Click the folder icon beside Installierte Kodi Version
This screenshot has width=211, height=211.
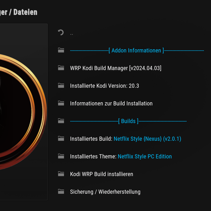pos(61,85)
